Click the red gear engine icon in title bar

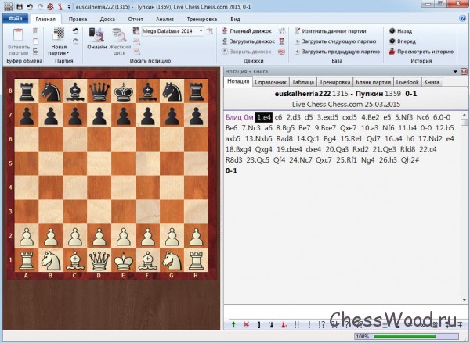point(50,6)
